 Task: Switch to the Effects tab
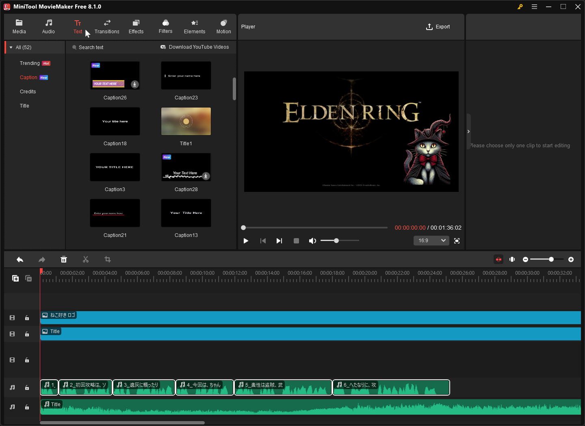pos(136,27)
